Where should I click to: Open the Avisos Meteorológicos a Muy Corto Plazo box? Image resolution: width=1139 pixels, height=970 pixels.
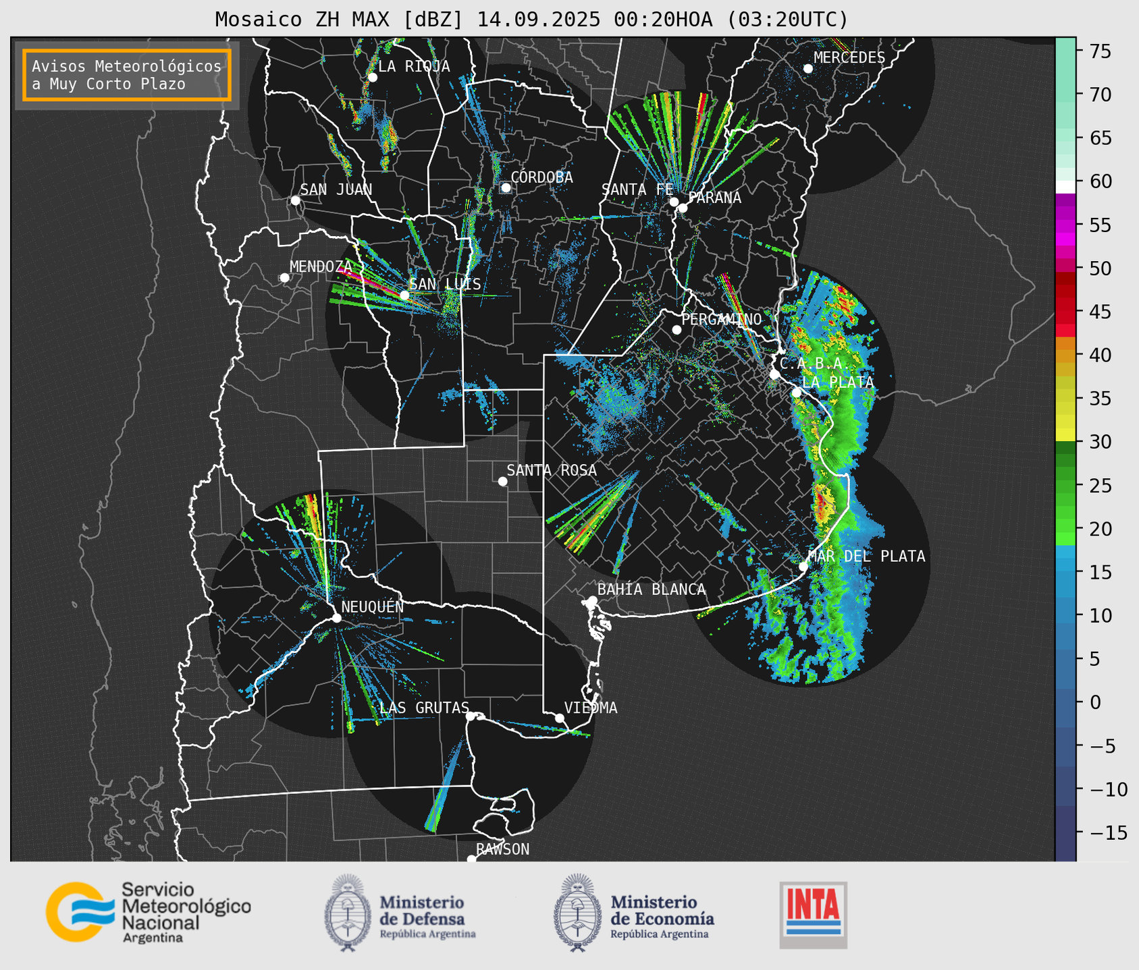point(127,75)
